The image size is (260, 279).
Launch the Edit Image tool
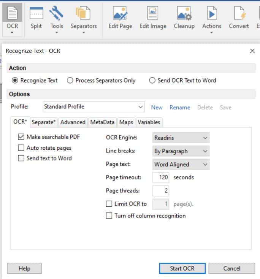[x=153, y=18]
